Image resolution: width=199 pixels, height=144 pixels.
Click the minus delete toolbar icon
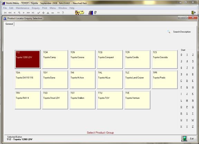point(53,13)
